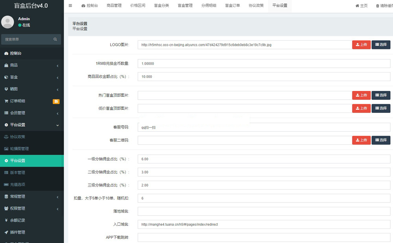This screenshot has height=243, width=393.
Task: Click the 余额记录 yen icon
Action: point(6,220)
